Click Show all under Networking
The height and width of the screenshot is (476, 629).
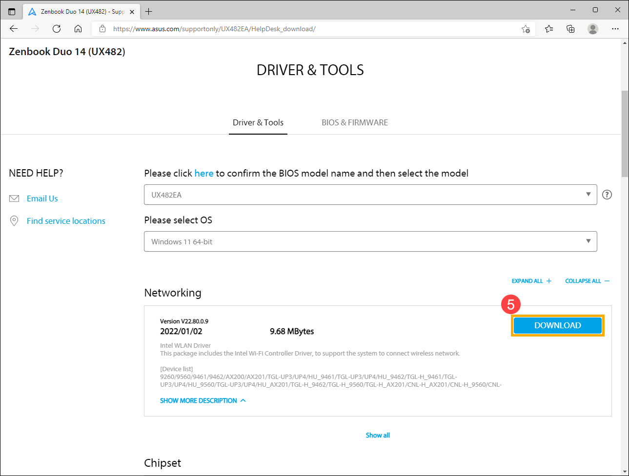click(x=378, y=435)
